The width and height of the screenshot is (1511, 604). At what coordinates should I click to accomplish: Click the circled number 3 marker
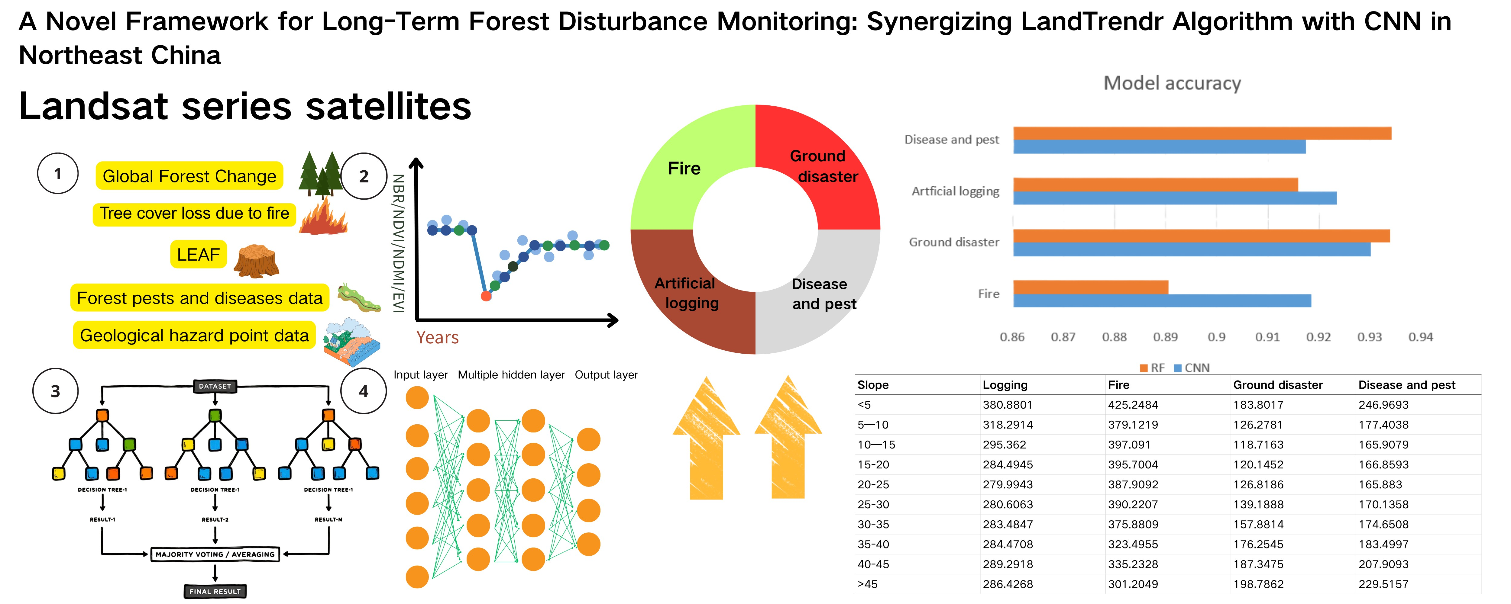coord(55,391)
